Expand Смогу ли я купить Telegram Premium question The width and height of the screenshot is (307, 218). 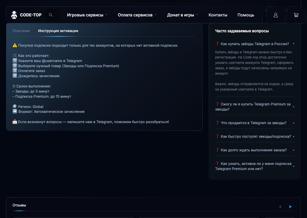255,107
